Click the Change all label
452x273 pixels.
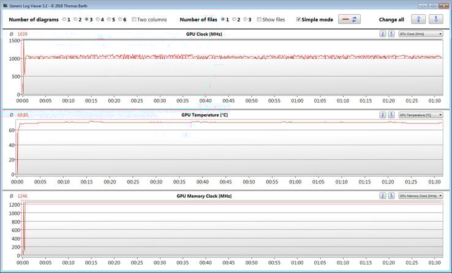coord(391,20)
